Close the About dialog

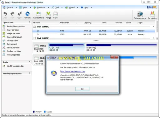point(114,57)
